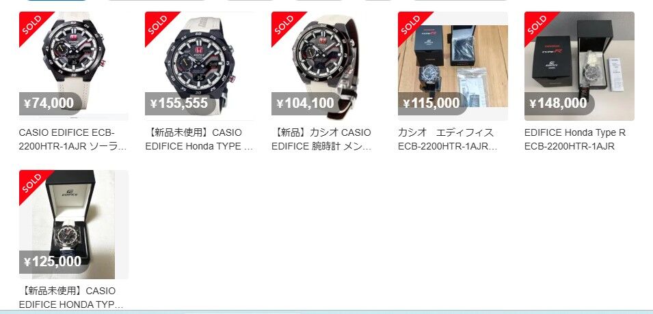653x314 pixels.
Task: Open the ¥155,555 watch listing photo
Action: tap(200, 66)
